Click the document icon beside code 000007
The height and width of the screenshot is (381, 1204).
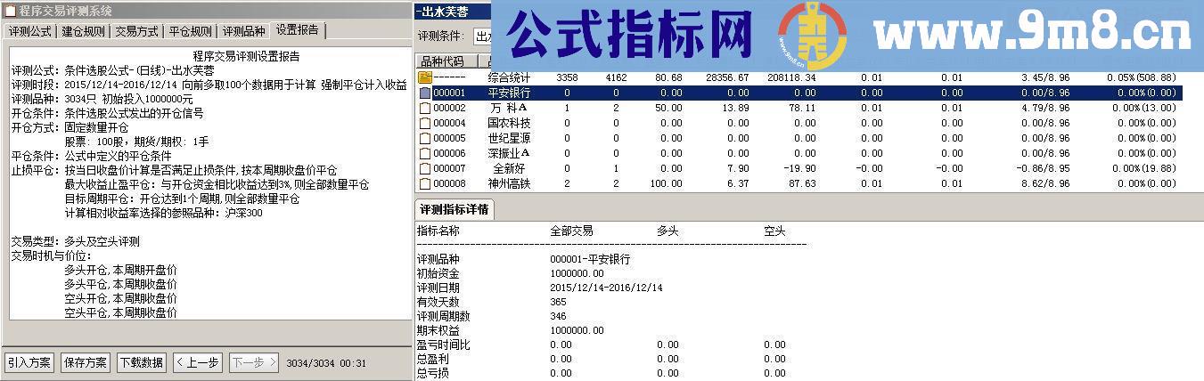click(x=424, y=168)
